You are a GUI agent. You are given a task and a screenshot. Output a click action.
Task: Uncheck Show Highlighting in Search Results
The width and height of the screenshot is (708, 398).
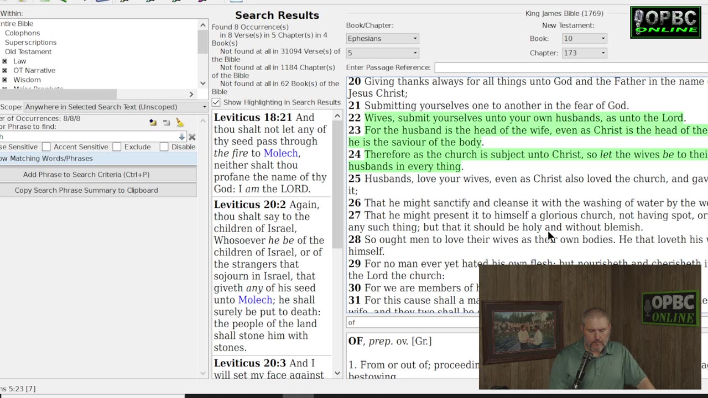(216, 102)
